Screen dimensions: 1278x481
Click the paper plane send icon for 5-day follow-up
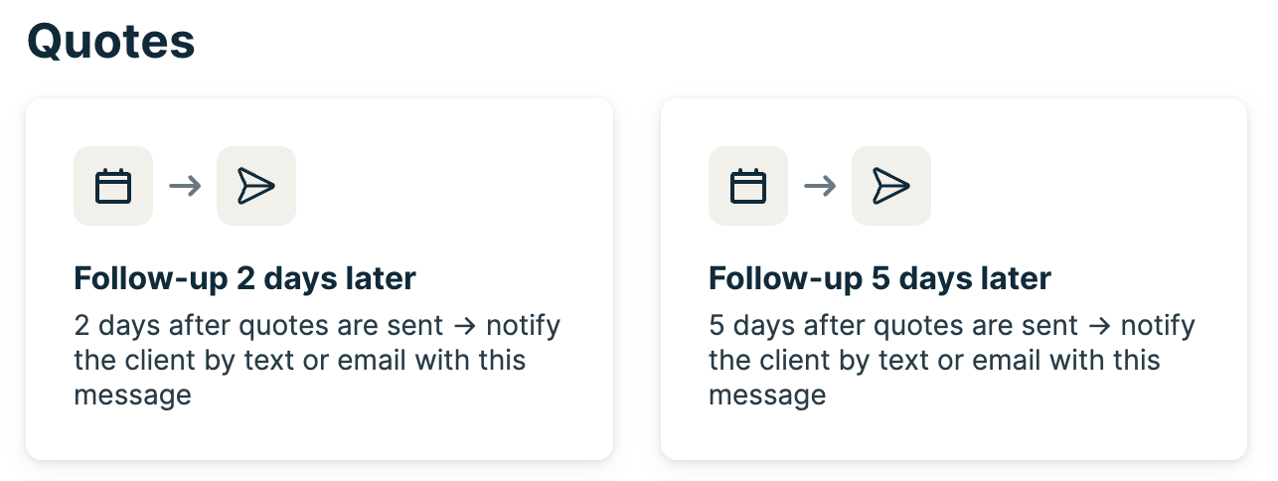[x=891, y=186]
